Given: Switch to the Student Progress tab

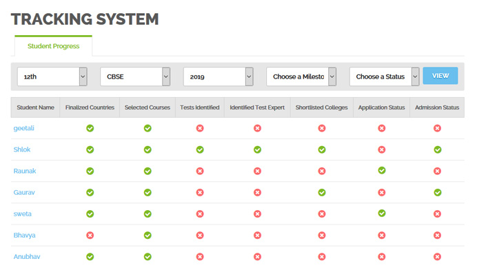Looking at the screenshot, I should point(54,46).
